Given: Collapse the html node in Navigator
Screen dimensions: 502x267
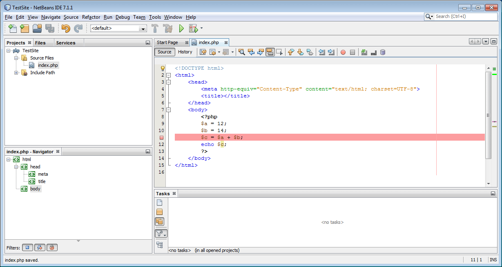Looking at the screenshot, I should tap(9, 159).
